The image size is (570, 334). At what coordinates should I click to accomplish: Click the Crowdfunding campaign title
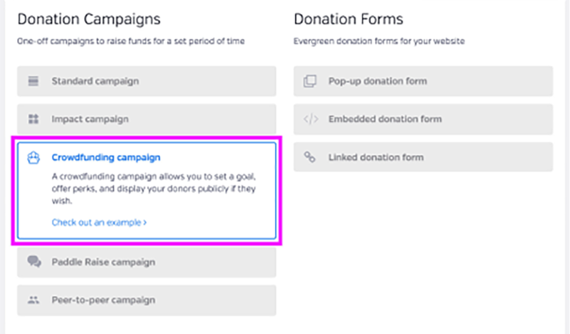click(106, 157)
